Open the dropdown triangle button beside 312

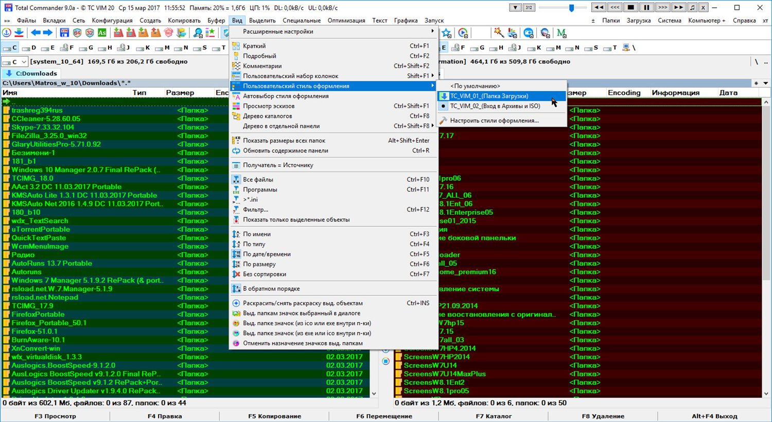coord(515,7)
